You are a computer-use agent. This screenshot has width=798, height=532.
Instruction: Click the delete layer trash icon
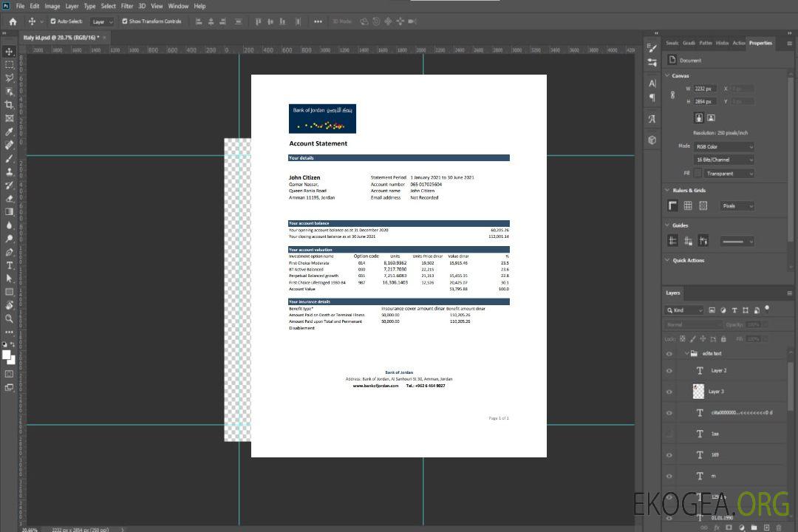778,528
